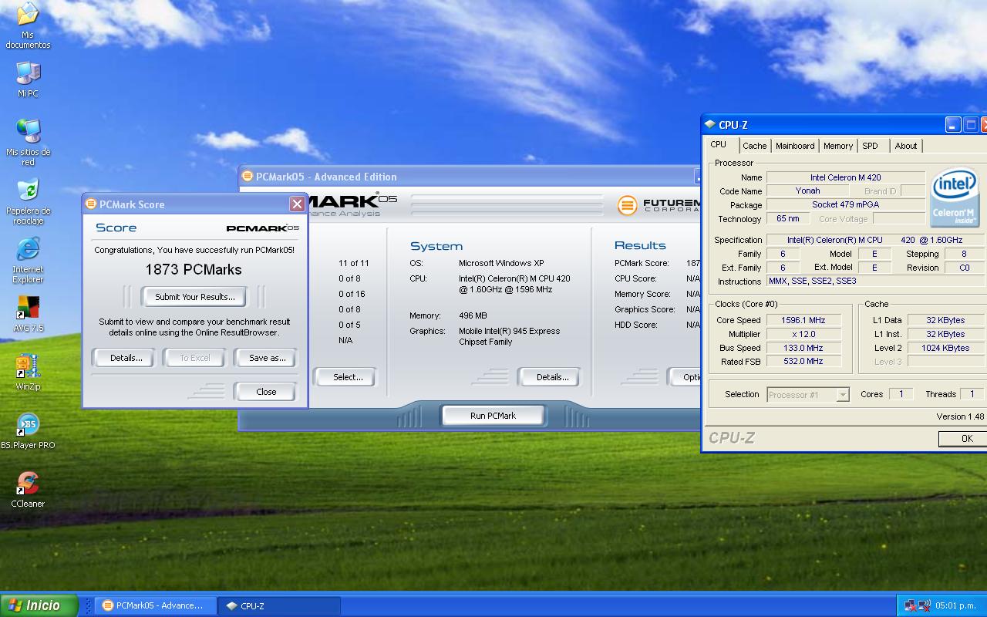Minimize the CPU-Z window

point(953,125)
